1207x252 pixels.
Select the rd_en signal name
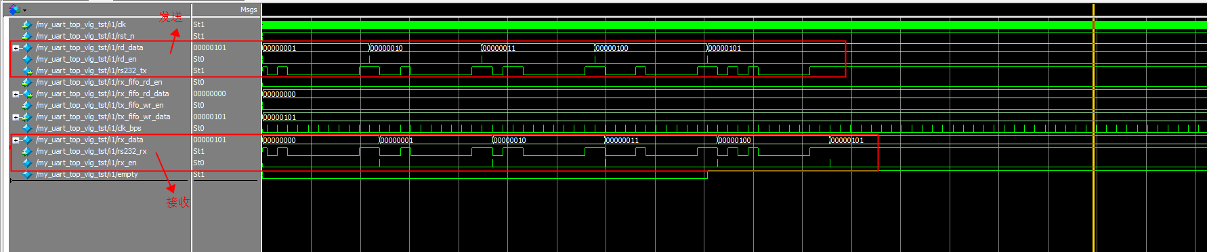[x=86, y=59]
